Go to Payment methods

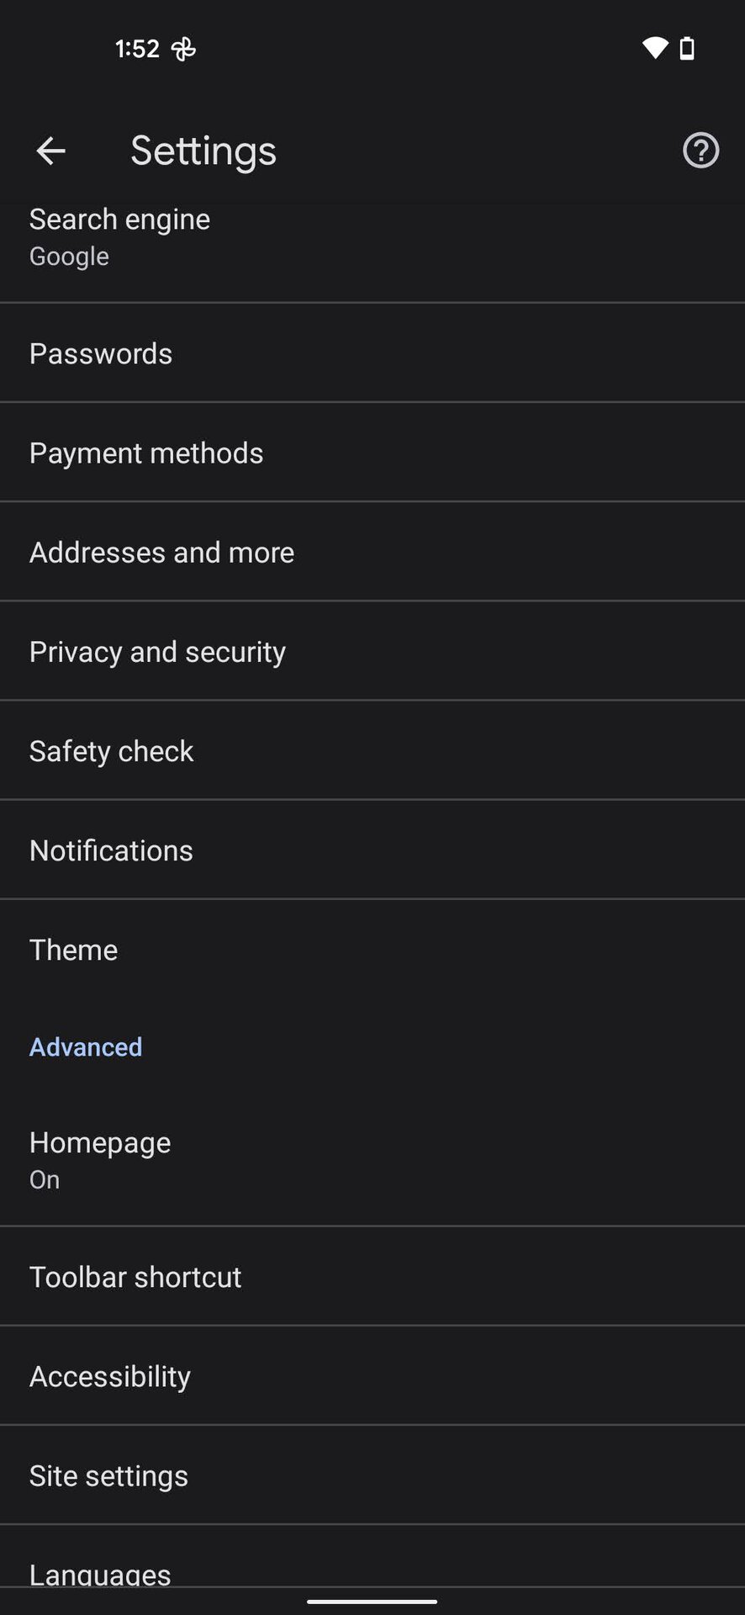pyautogui.click(x=372, y=453)
